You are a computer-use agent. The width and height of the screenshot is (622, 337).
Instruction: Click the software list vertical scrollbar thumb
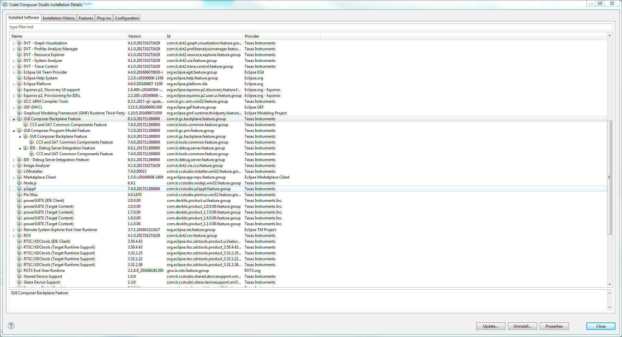[x=609, y=177]
